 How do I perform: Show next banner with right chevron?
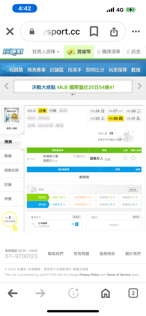(x=140, y=86)
